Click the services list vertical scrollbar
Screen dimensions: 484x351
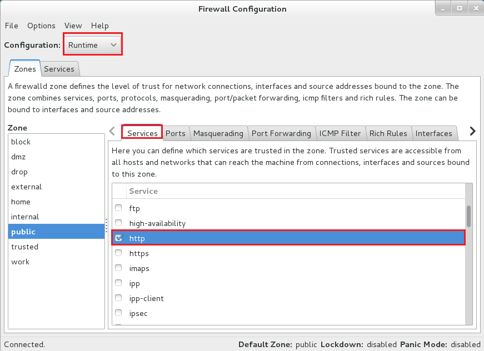(x=468, y=217)
